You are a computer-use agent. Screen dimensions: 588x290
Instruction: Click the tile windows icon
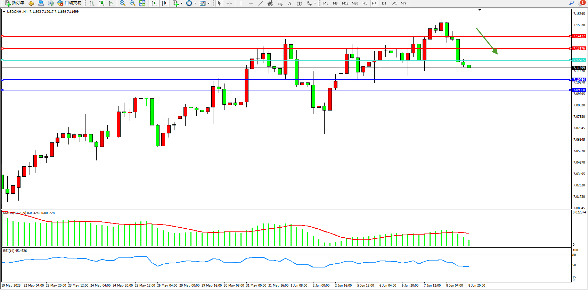pyautogui.click(x=142, y=3)
